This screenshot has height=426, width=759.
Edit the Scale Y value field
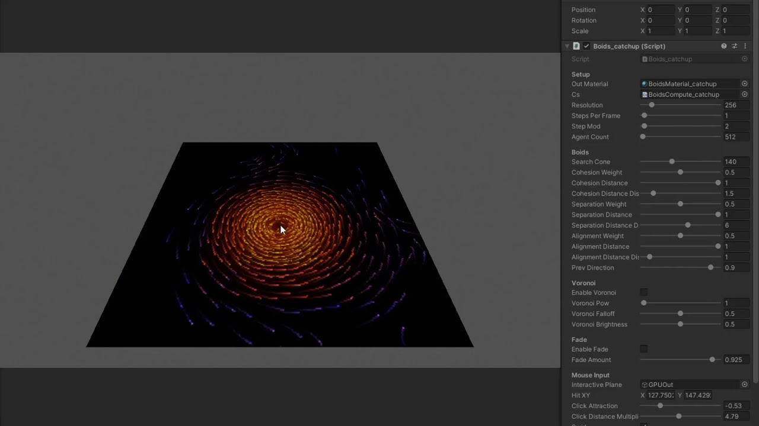(698, 31)
